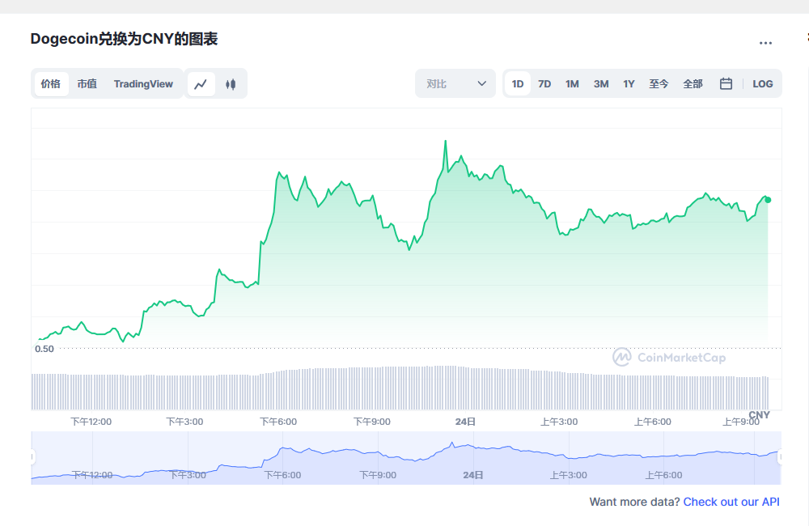809x526 pixels.
Task: Switch to the 市值 market cap tab
Action: [87, 83]
